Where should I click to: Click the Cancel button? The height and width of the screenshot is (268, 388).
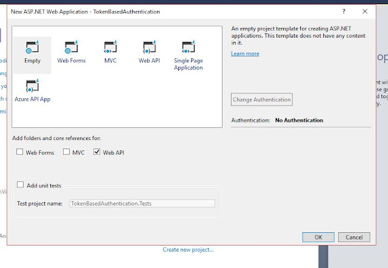[354, 237]
